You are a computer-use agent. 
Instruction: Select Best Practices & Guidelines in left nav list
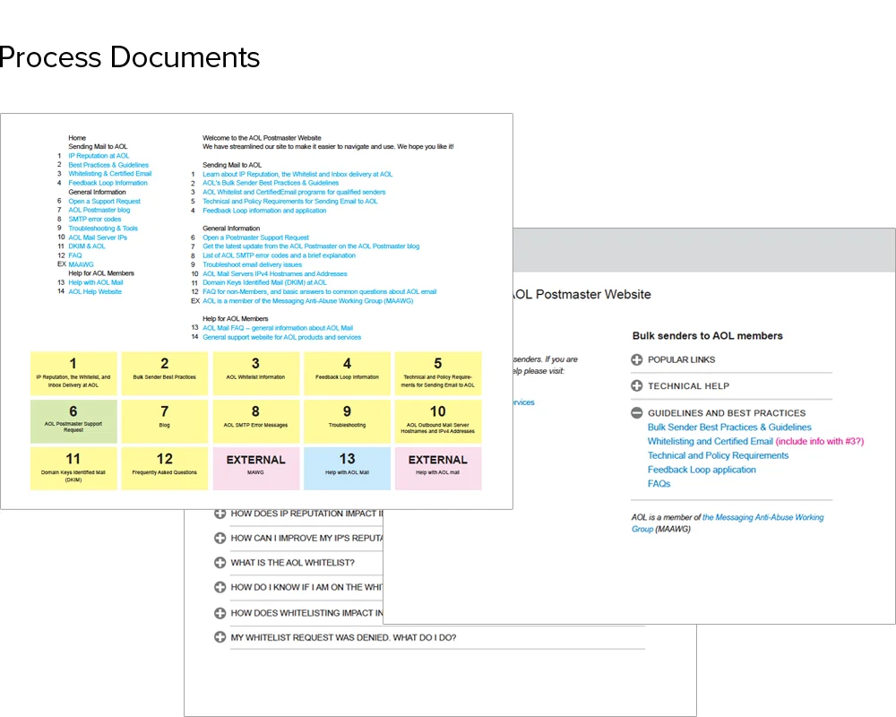click(x=108, y=165)
